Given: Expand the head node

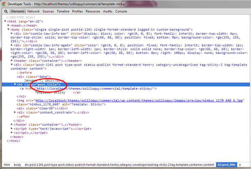Looking at the screenshot, I should coord(9,25).
